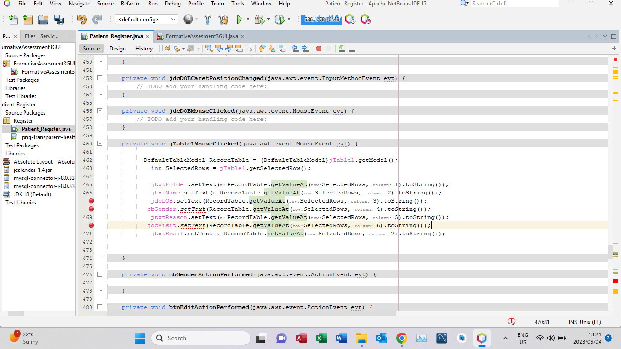Open the default config dropdown
621x349 pixels.
click(145, 20)
